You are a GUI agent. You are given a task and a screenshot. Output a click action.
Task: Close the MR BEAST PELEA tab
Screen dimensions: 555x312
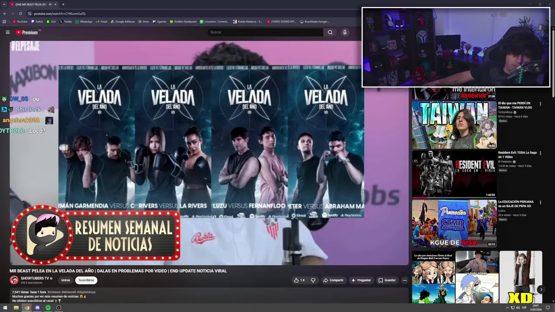(x=56, y=4)
